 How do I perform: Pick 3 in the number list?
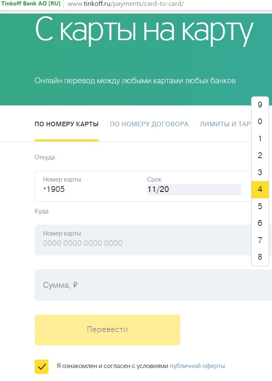pyautogui.click(x=260, y=172)
